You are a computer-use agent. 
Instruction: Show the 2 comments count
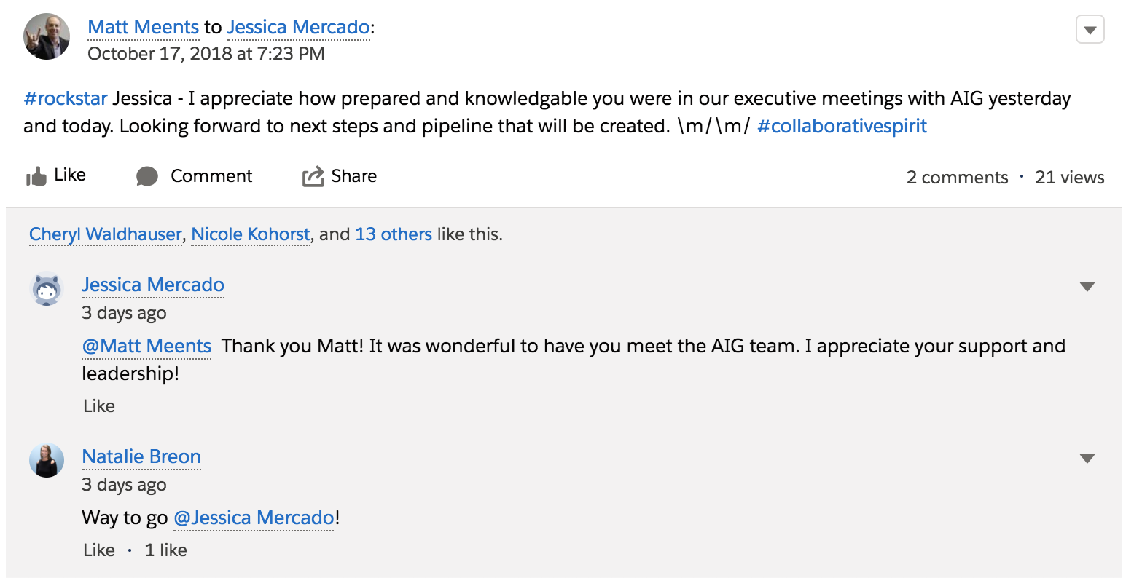click(957, 178)
